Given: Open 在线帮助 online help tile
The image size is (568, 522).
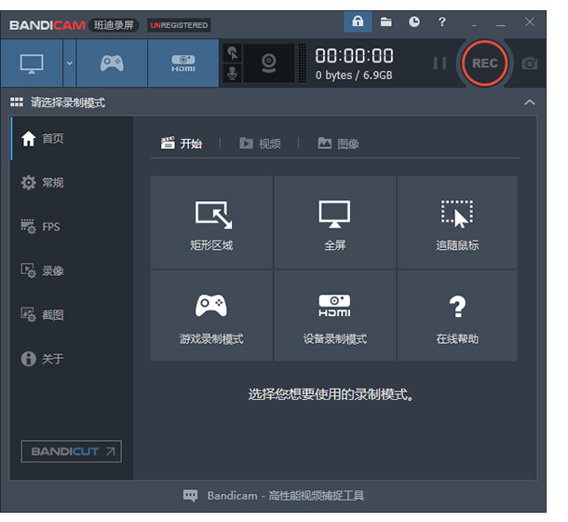Looking at the screenshot, I should (x=457, y=316).
